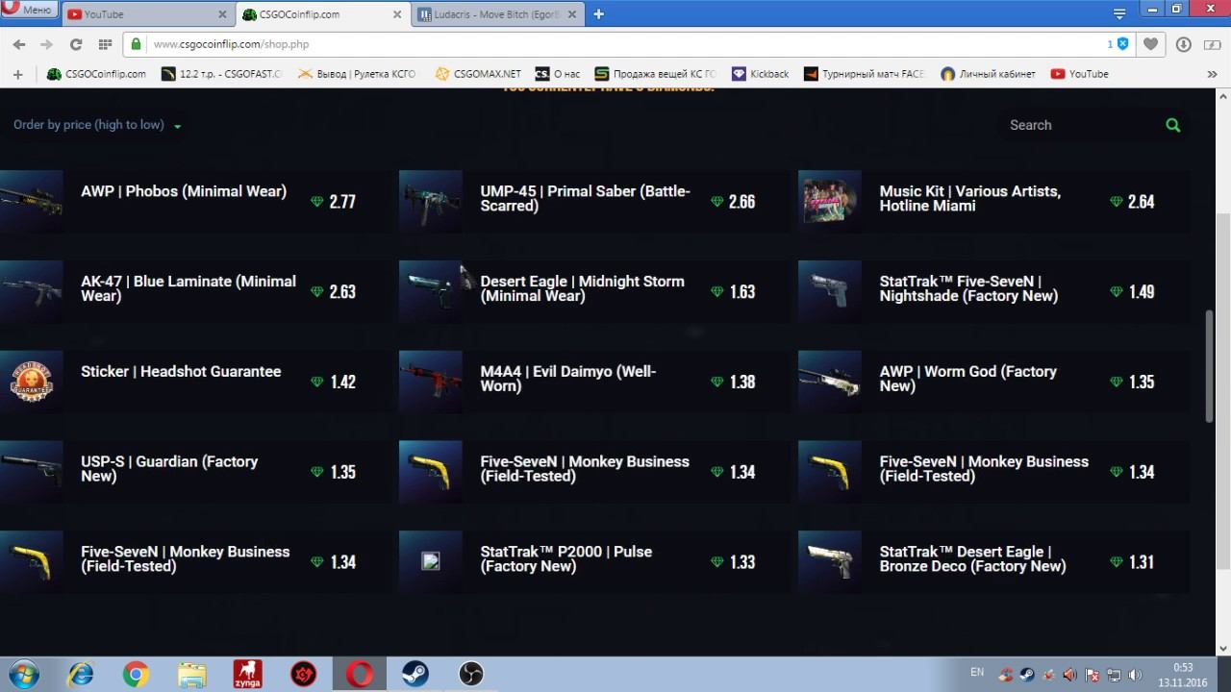This screenshot has width=1231, height=692.
Task: Open the ad blocker shield icon
Action: (1122, 44)
